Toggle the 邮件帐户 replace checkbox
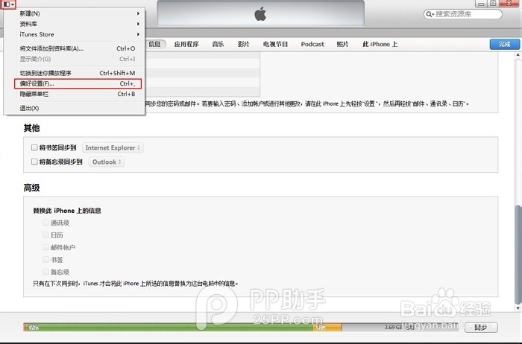Image resolution: width=522 pixels, height=344 pixels. [x=45, y=247]
